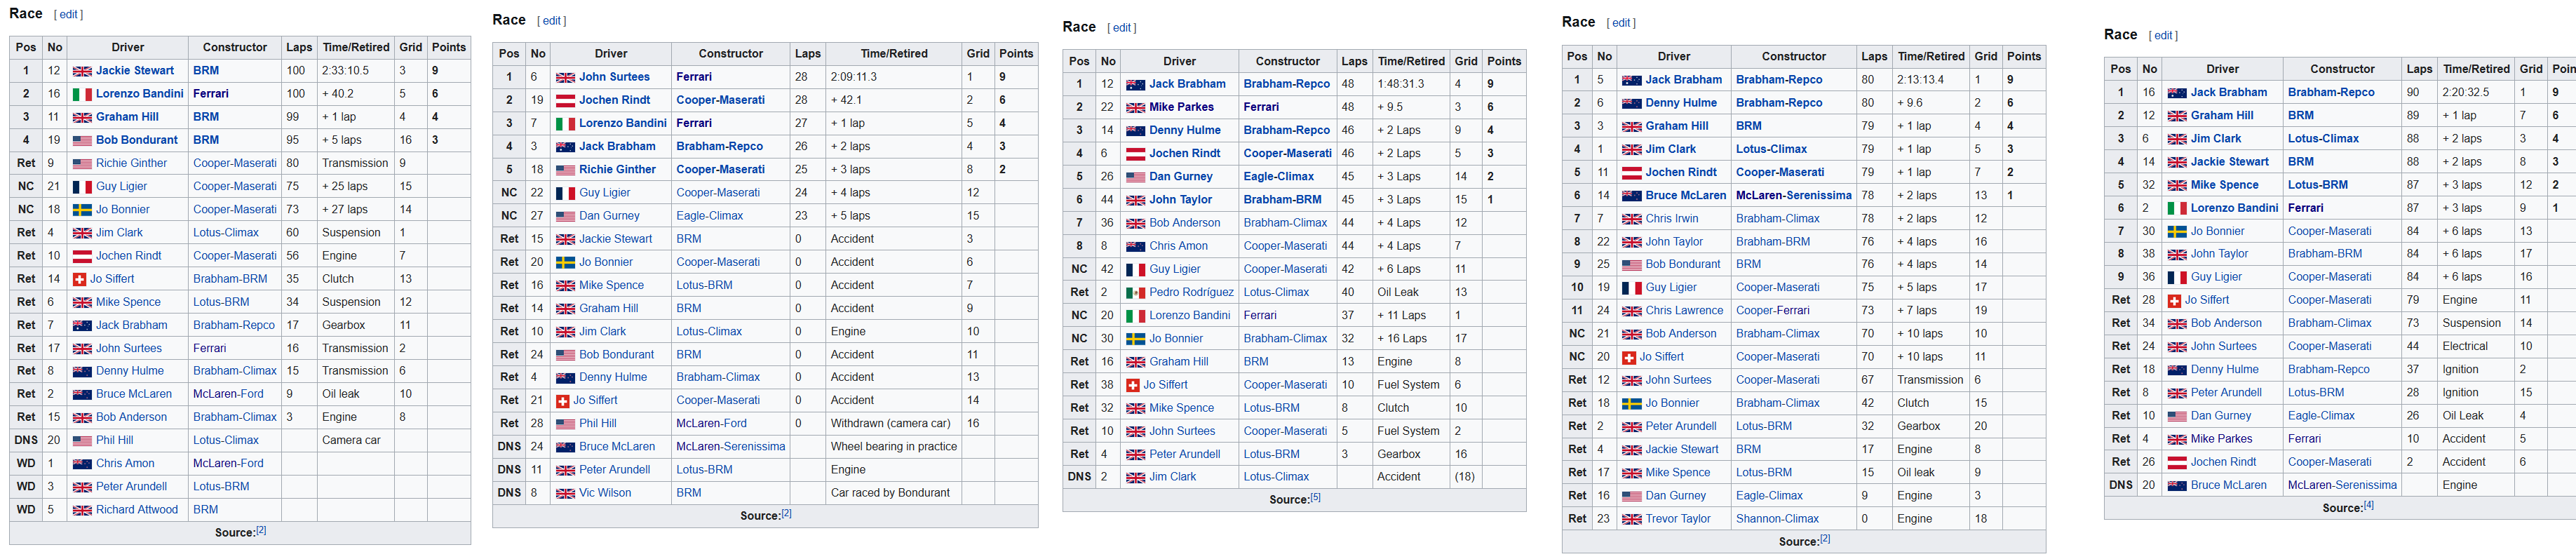This screenshot has height=559, width=2576.
Task: Open edit link above table with time 2:20:32.5
Action: (x=2163, y=36)
